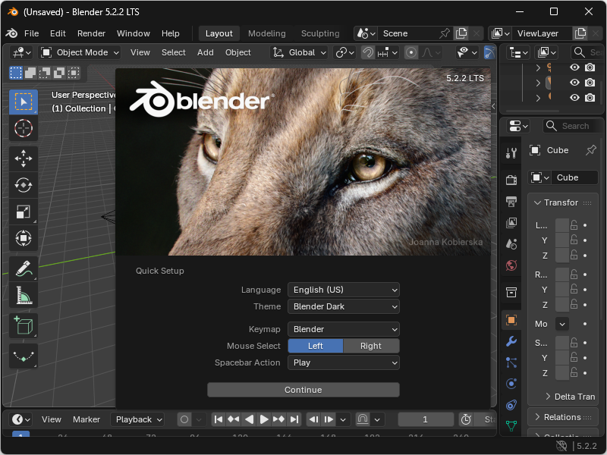607x455 pixels.
Task: Open the Object Constraints tab
Action: 511,405
